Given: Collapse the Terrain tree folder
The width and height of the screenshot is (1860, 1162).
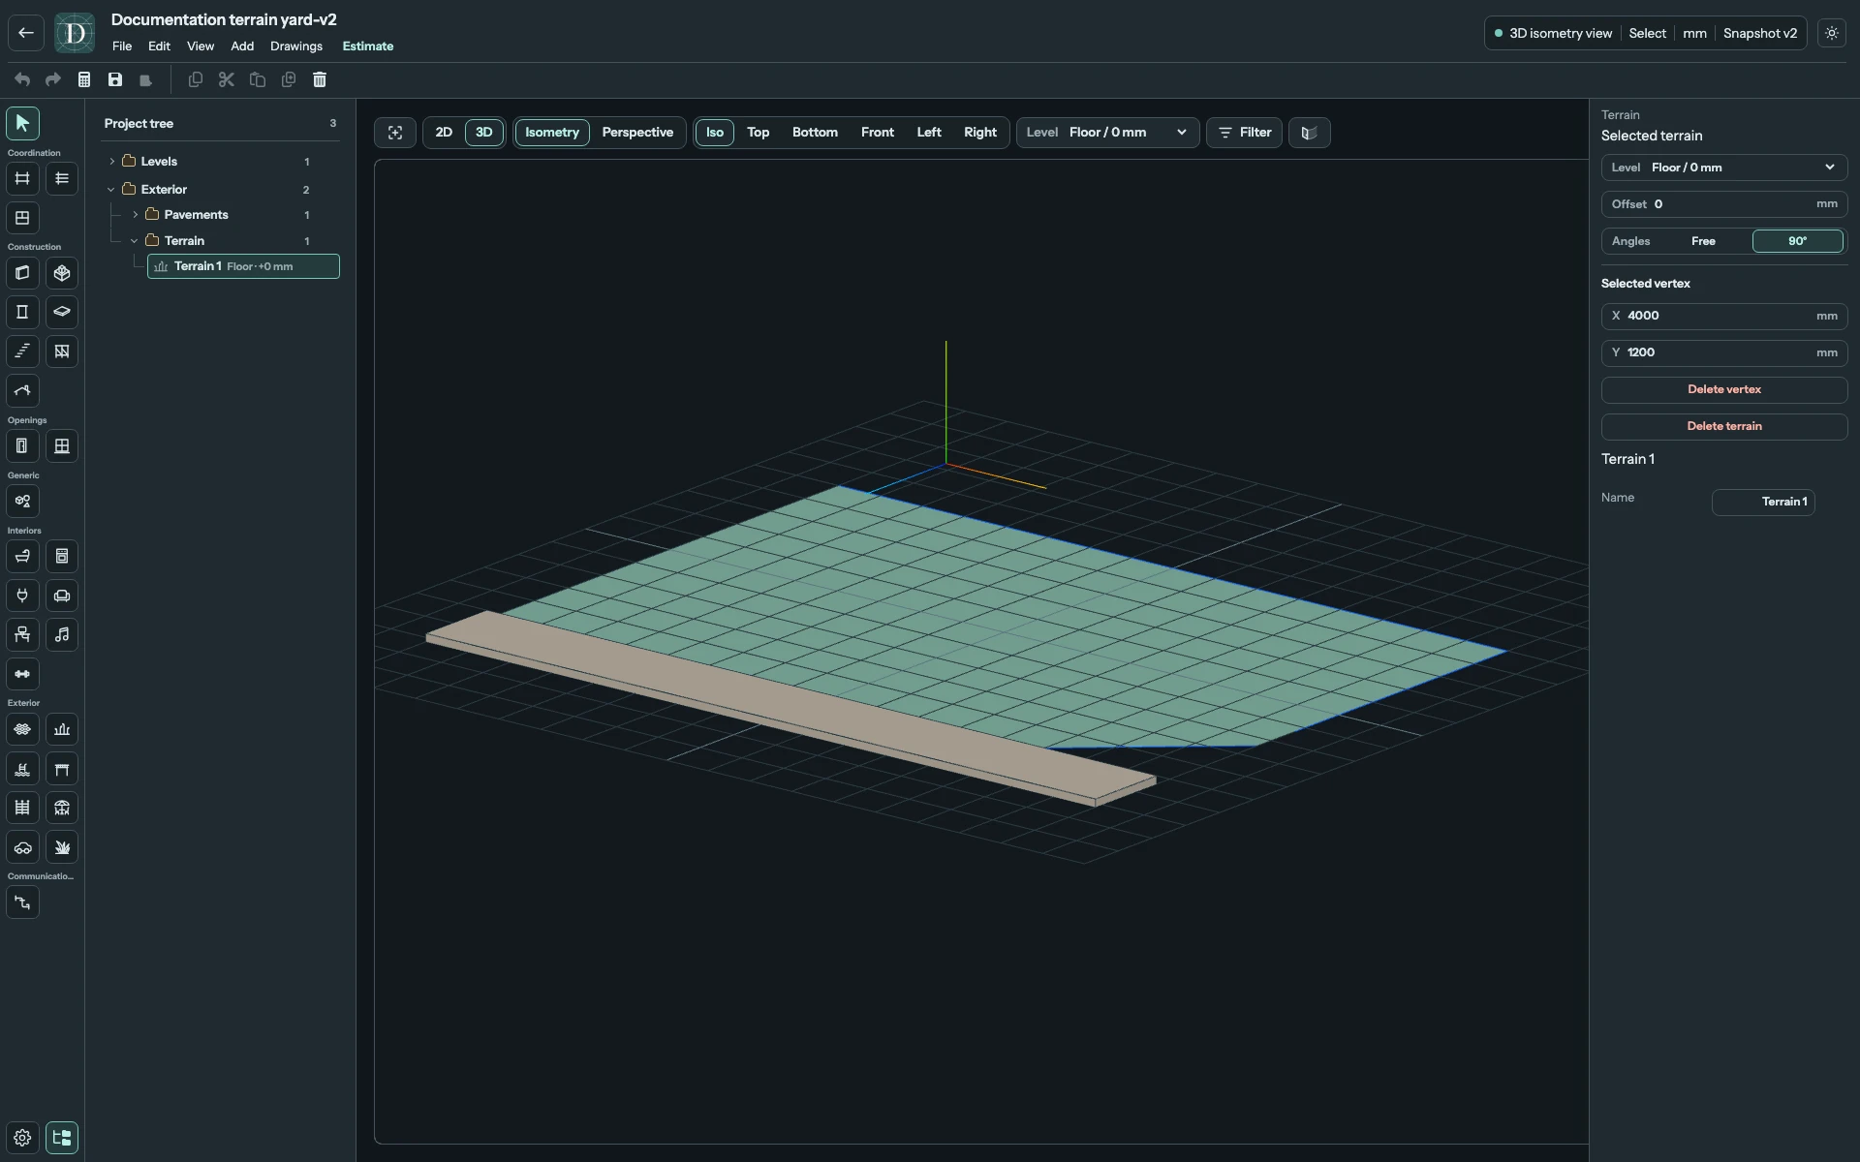Looking at the screenshot, I should (136, 241).
